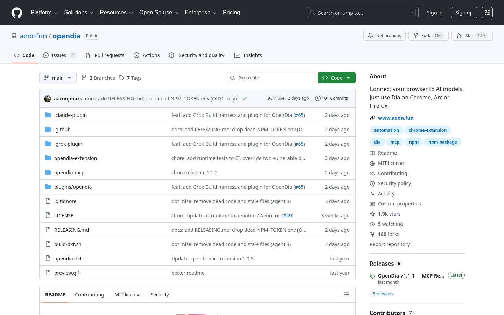Viewport: 504px width, 315px height.
Task: Click the MIT license scale icon
Action: pos(372,163)
